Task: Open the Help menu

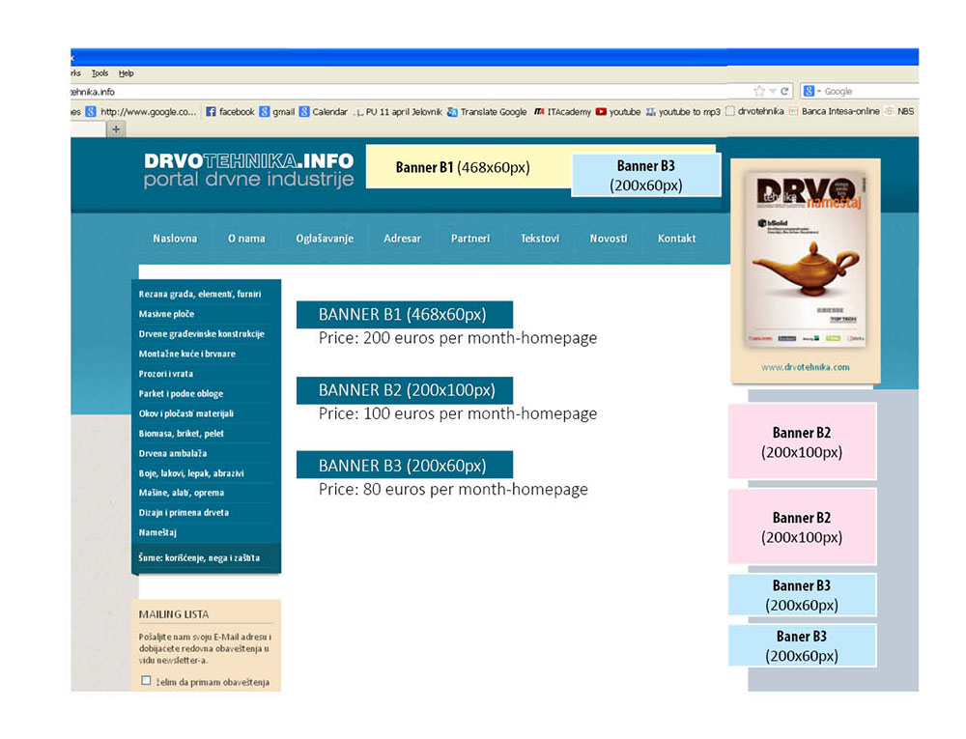Action: 126,73
